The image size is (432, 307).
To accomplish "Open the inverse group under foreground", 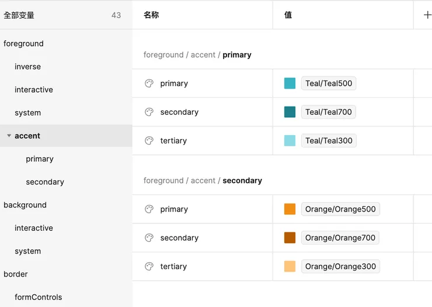I will (27, 66).
